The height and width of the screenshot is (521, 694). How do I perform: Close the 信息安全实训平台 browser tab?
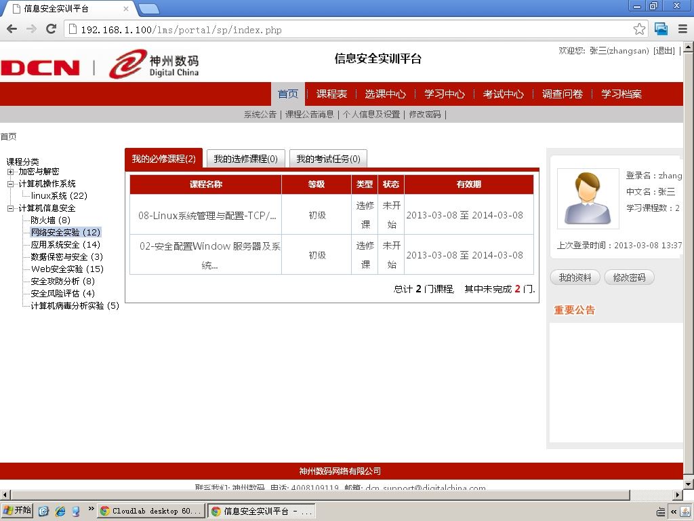[x=125, y=8]
